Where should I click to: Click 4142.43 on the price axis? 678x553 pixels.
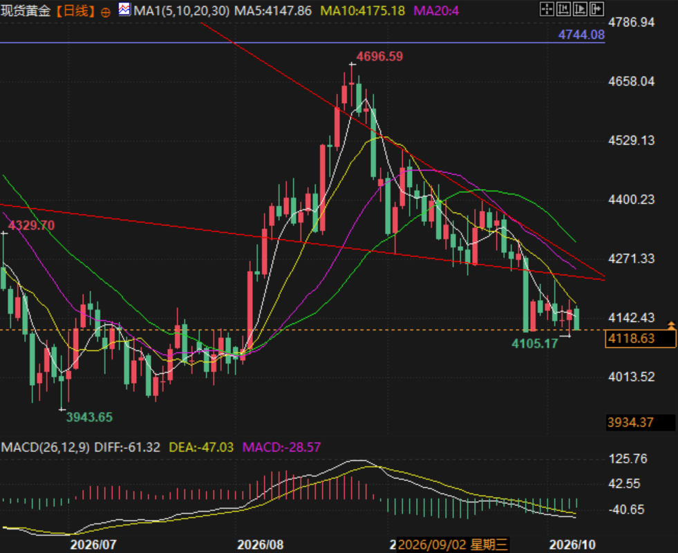click(631, 318)
